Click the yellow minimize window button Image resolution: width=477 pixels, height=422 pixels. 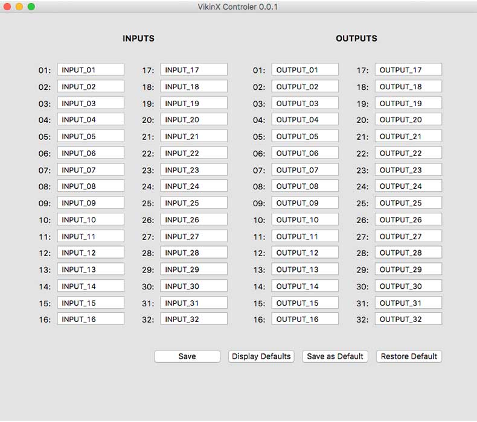19,7
